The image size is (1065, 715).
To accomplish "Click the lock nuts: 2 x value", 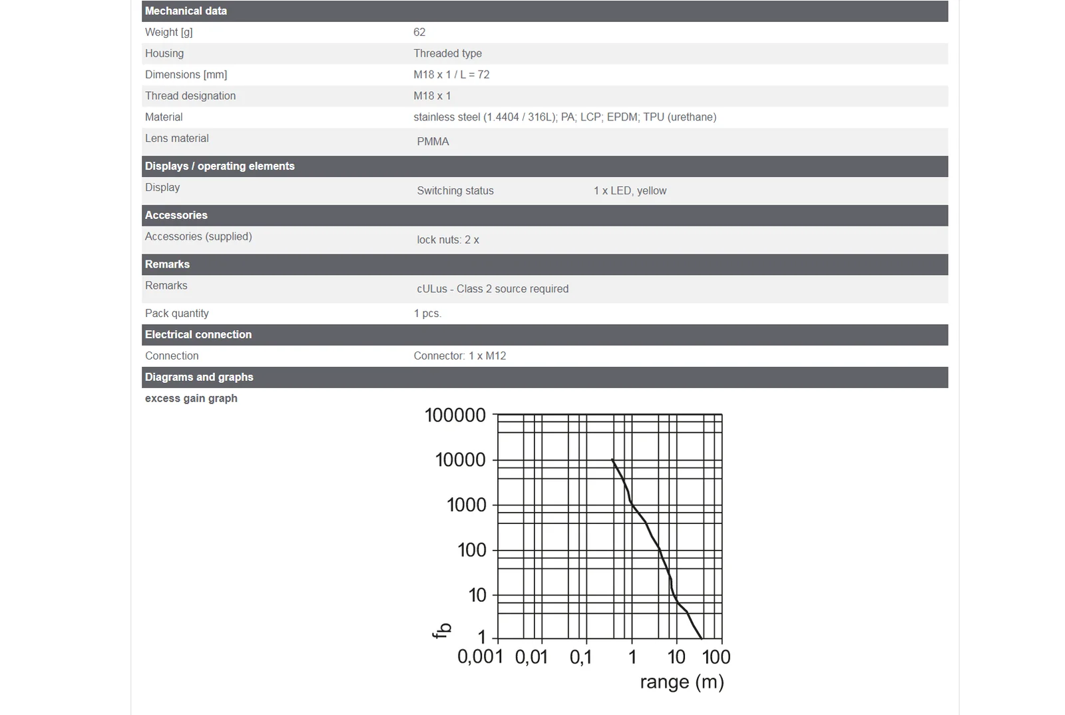I will point(448,240).
